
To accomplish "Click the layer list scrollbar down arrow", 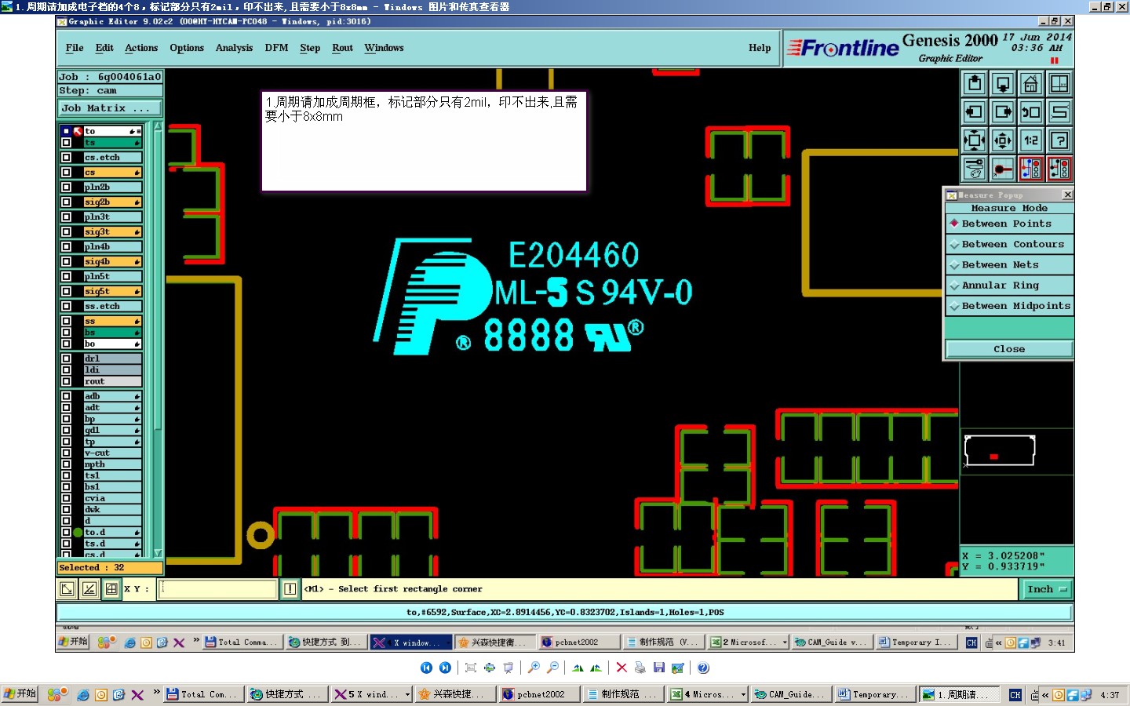I will pyautogui.click(x=158, y=553).
